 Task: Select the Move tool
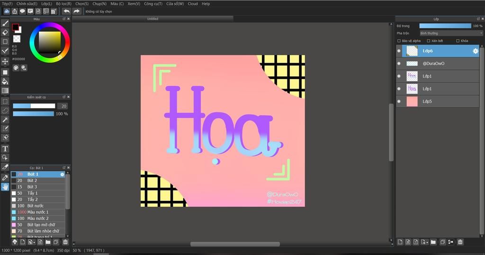point(5,61)
